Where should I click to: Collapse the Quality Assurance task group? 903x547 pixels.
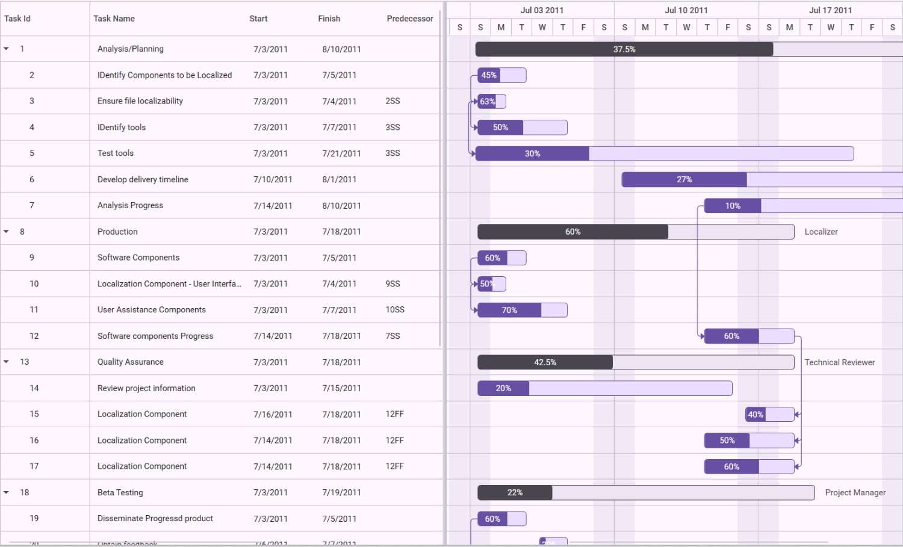7,362
